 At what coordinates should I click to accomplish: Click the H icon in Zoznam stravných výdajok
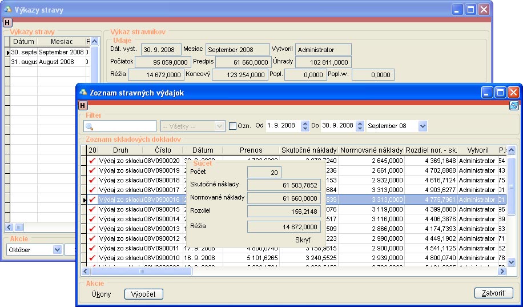(x=83, y=105)
